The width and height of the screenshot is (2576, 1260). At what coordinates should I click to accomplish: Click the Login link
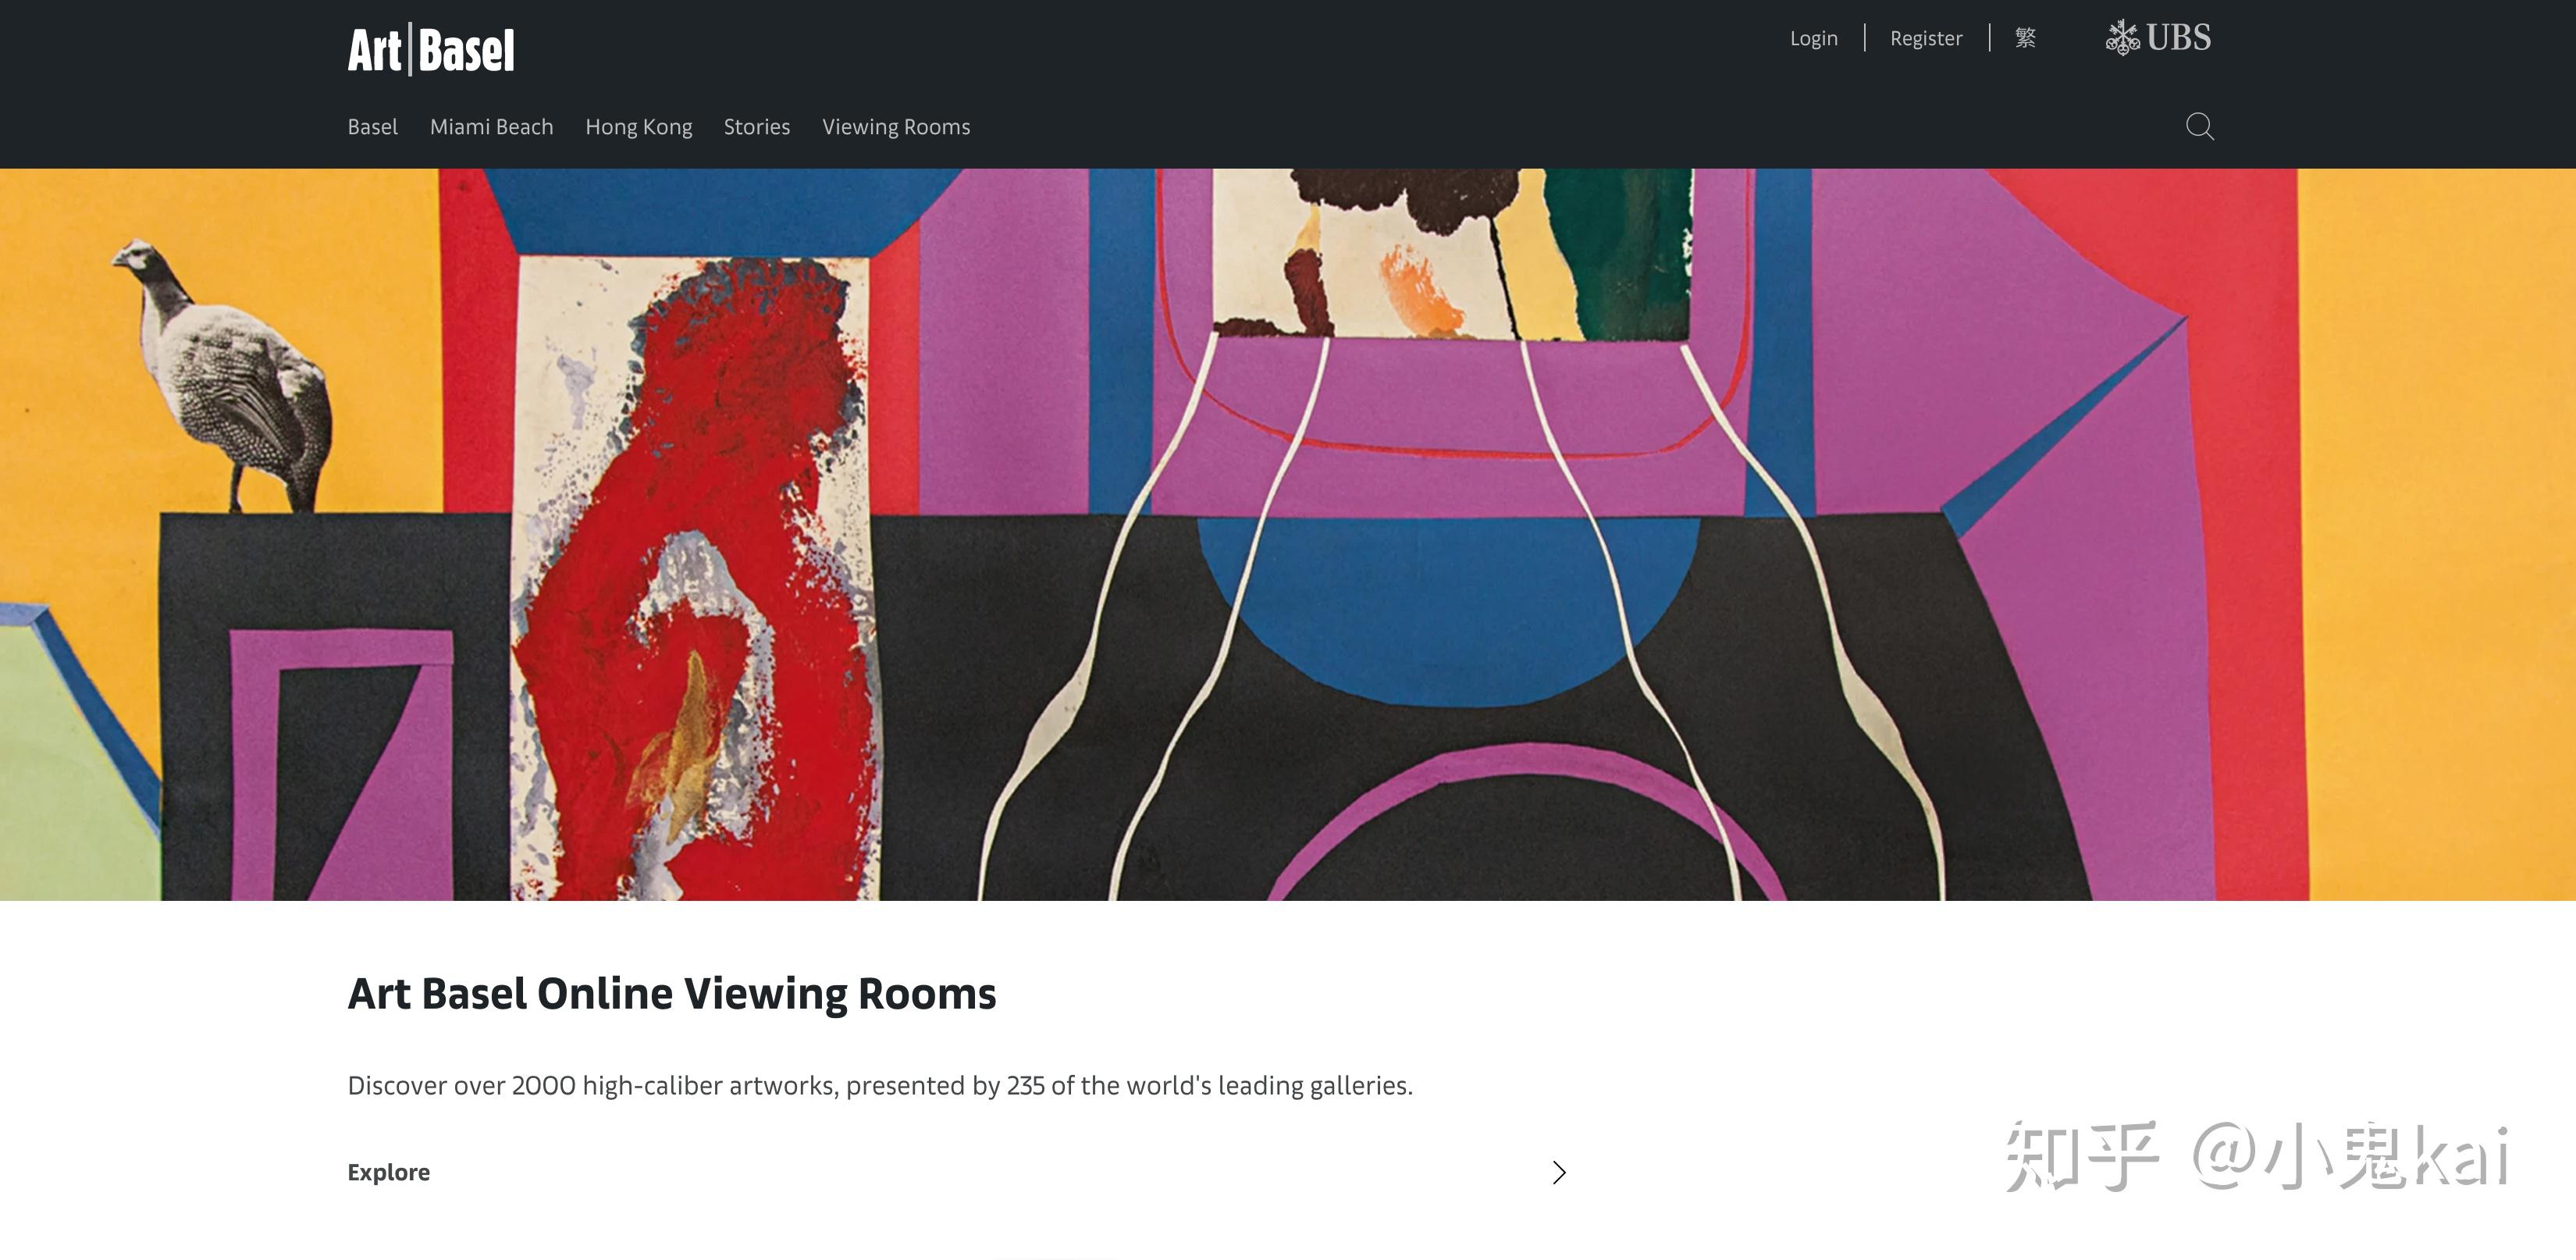tap(1813, 38)
